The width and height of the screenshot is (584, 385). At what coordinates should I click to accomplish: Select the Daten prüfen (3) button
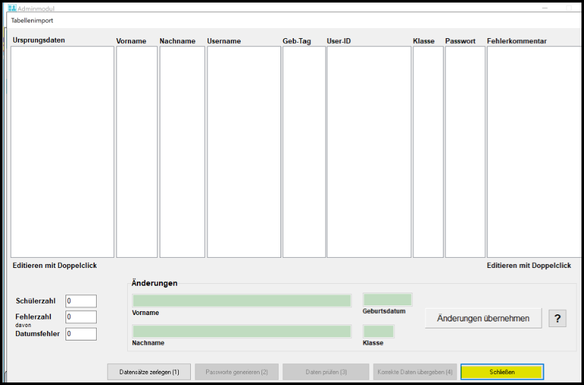326,372
